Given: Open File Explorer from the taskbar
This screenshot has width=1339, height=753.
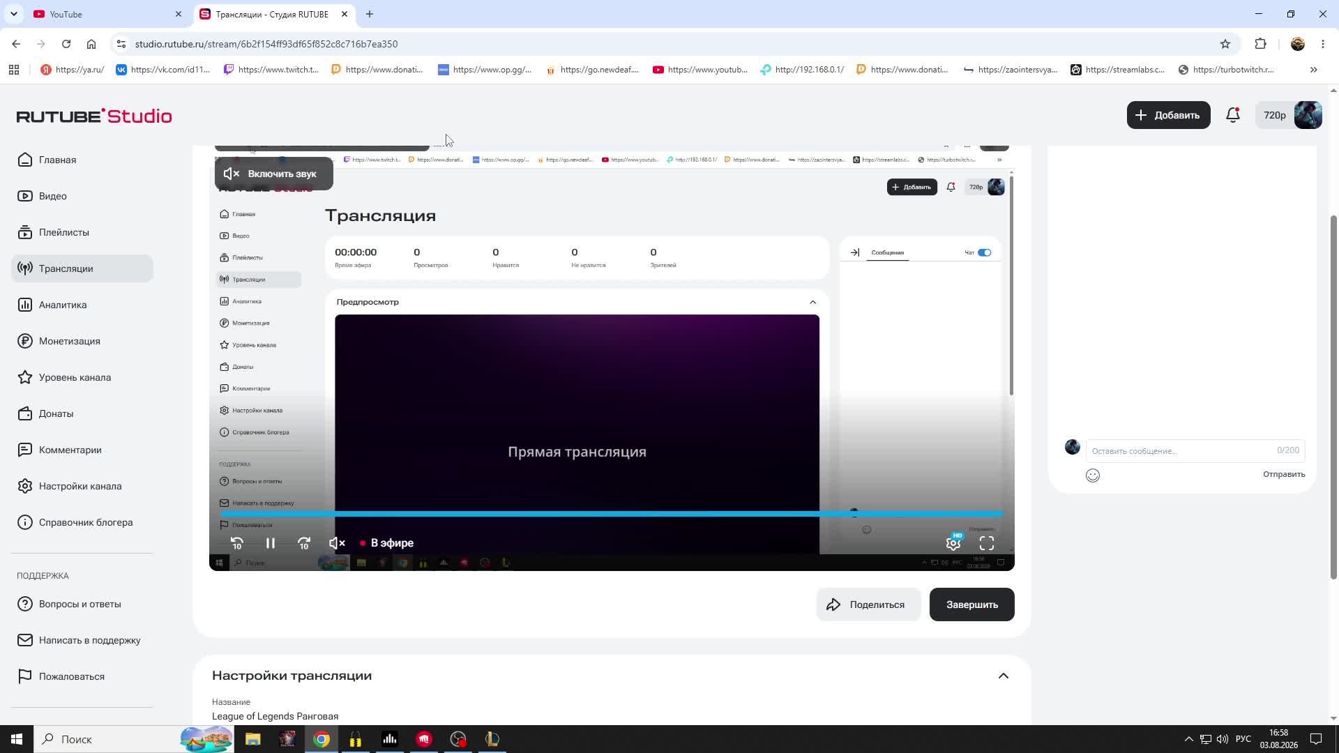Looking at the screenshot, I should click(x=252, y=739).
